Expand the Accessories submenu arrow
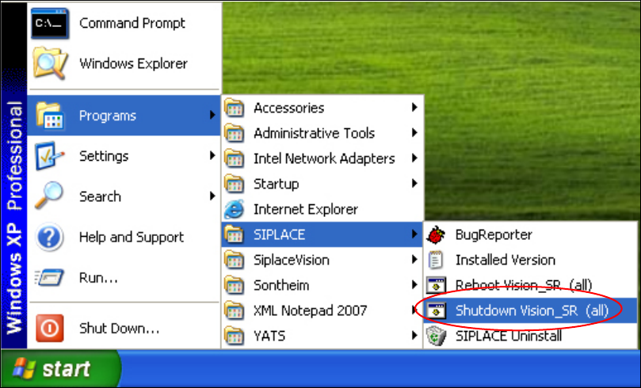The height and width of the screenshot is (388, 641). [414, 108]
